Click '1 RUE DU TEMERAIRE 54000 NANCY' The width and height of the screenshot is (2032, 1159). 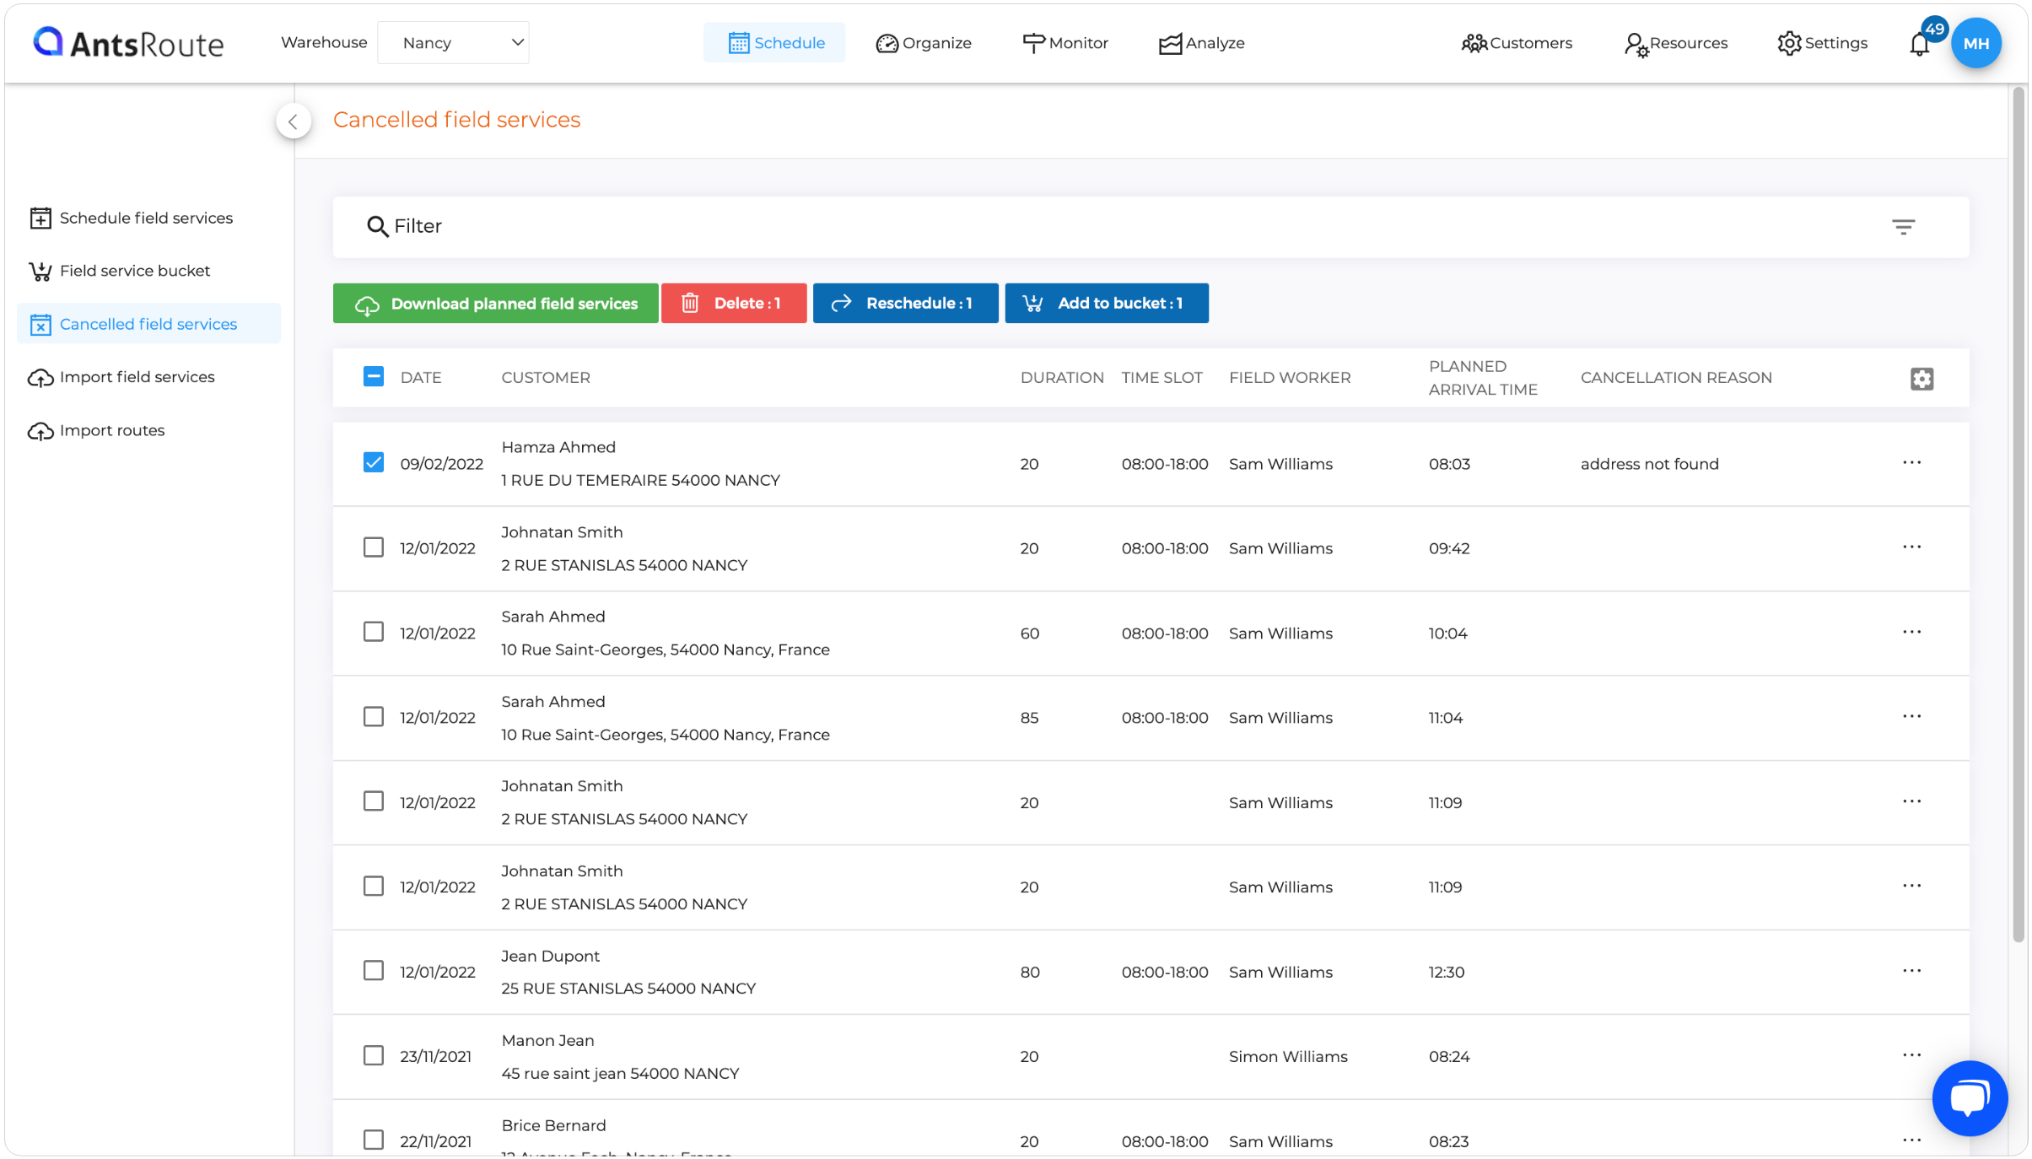tap(640, 480)
